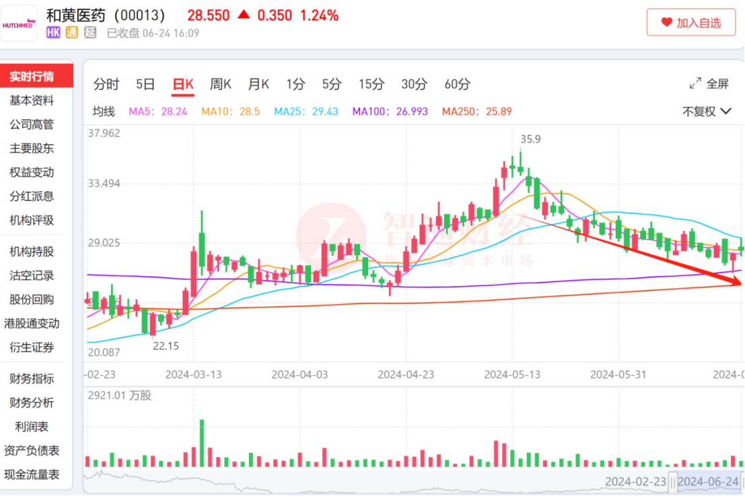Image resolution: width=745 pixels, height=496 pixels.
Task: Click the heart icon in 加入自选
Action: tap(666, 22)
